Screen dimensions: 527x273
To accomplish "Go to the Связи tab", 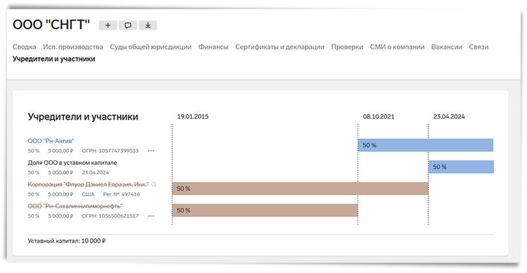I will [479, 47].
